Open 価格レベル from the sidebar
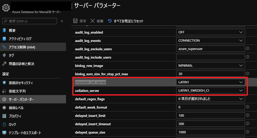This screenshot has height=138, width=257. coord(16,108)
